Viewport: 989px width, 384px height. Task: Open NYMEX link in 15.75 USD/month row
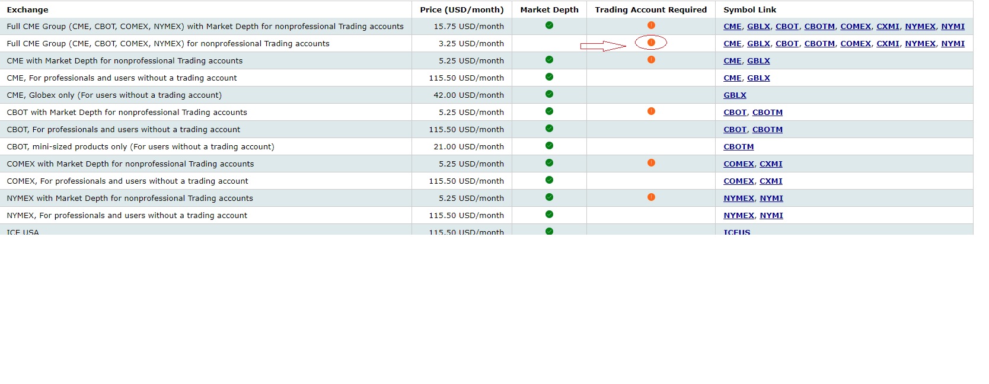click(920, 27)
